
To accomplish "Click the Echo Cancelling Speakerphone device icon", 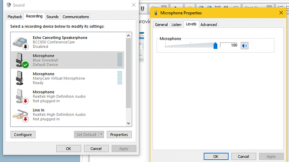I will click(x=21, y=43).
